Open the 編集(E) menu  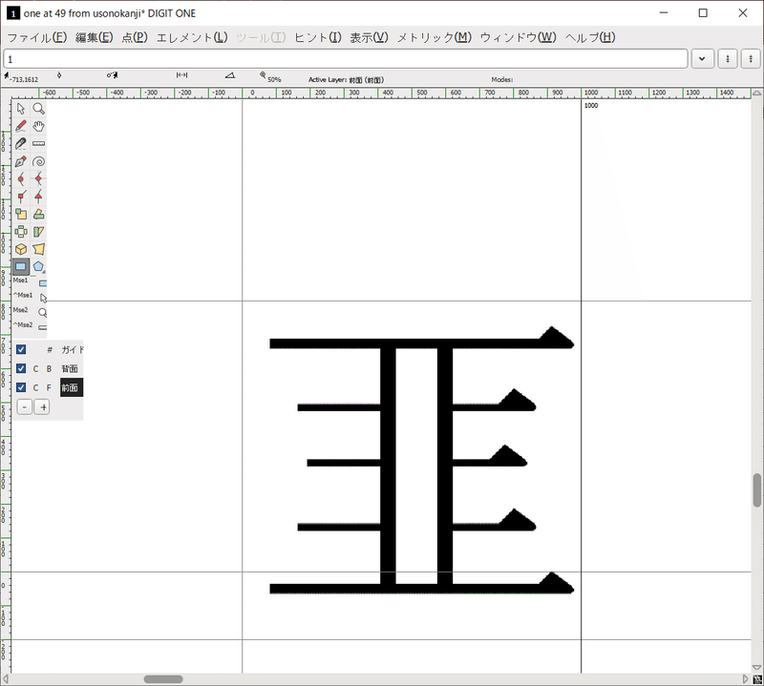point(94,37)
